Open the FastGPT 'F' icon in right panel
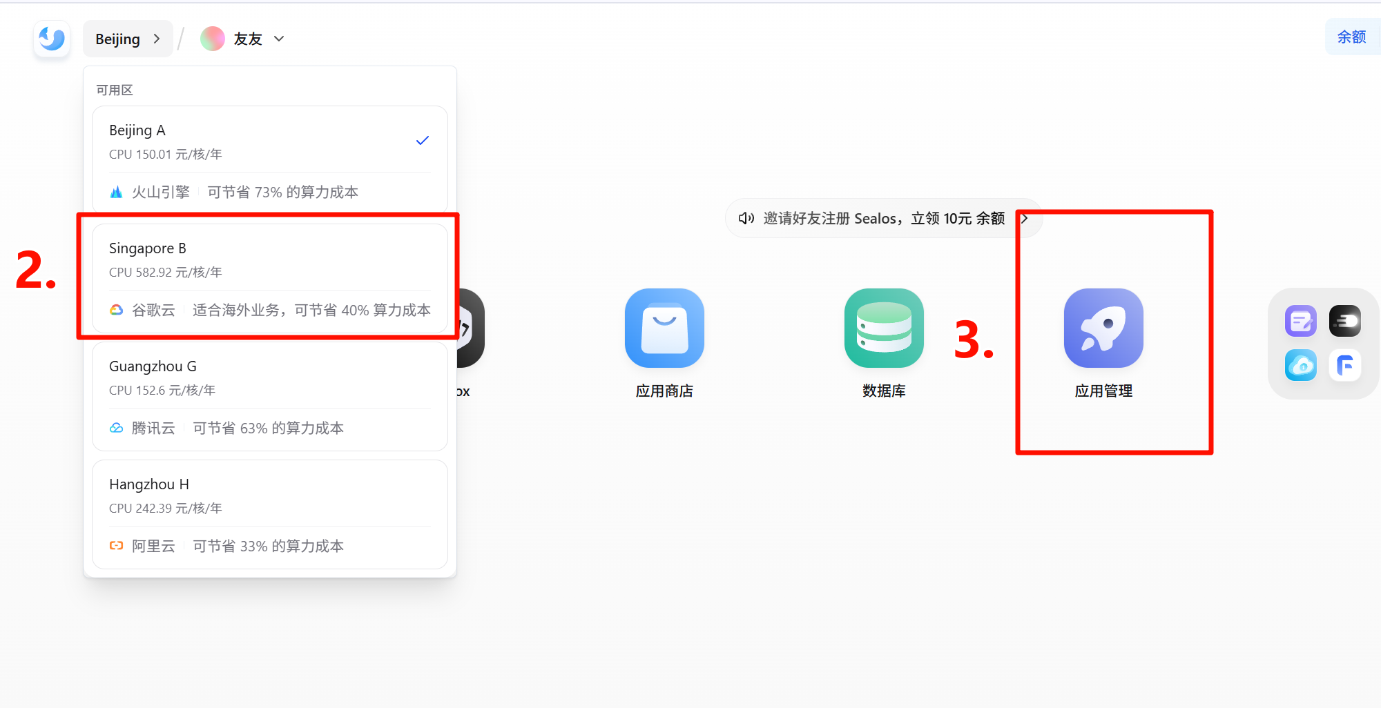 pyautogui.click(x=1345, y=366)
